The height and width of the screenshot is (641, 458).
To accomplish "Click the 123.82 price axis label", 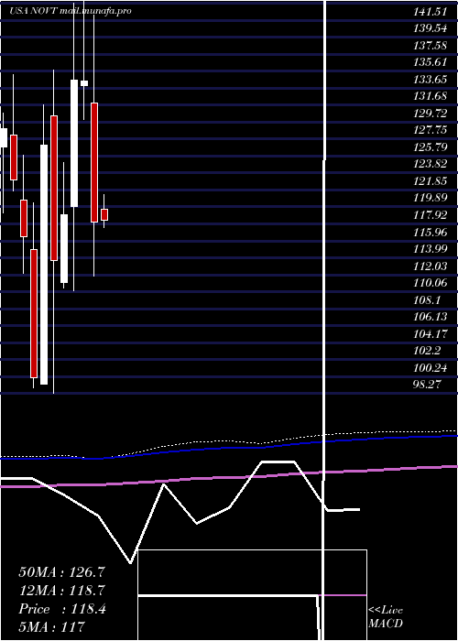I will click(x=431, y=164).
